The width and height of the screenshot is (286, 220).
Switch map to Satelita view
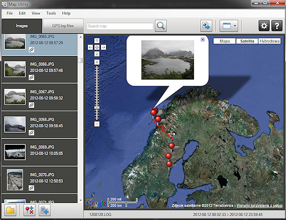pyautogui.click(x=247, y=41)
